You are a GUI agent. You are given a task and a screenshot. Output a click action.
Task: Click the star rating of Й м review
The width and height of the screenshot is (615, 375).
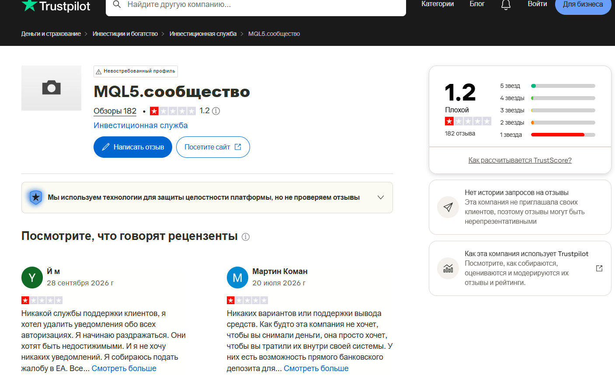[x=42, y=300]
